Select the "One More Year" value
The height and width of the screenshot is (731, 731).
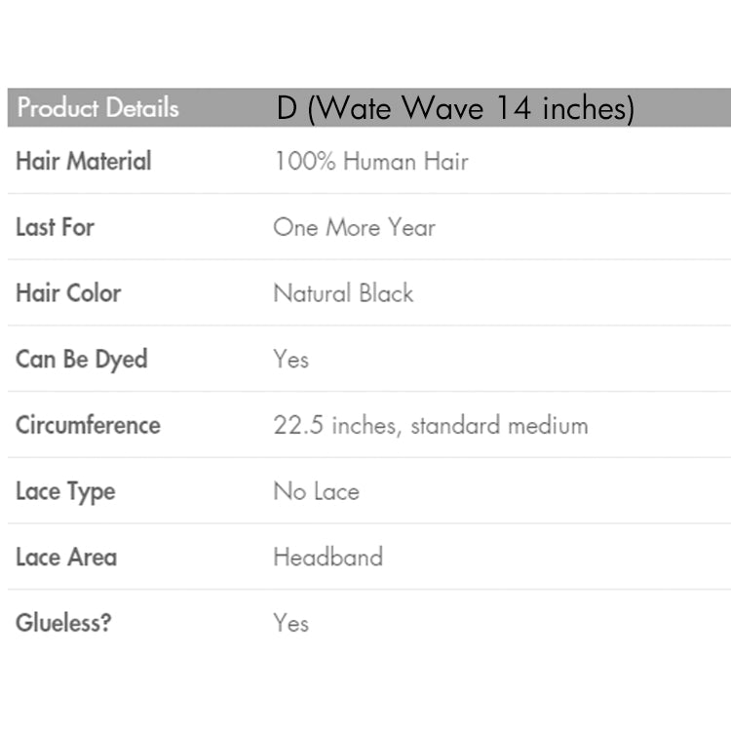tap(354, 227)
